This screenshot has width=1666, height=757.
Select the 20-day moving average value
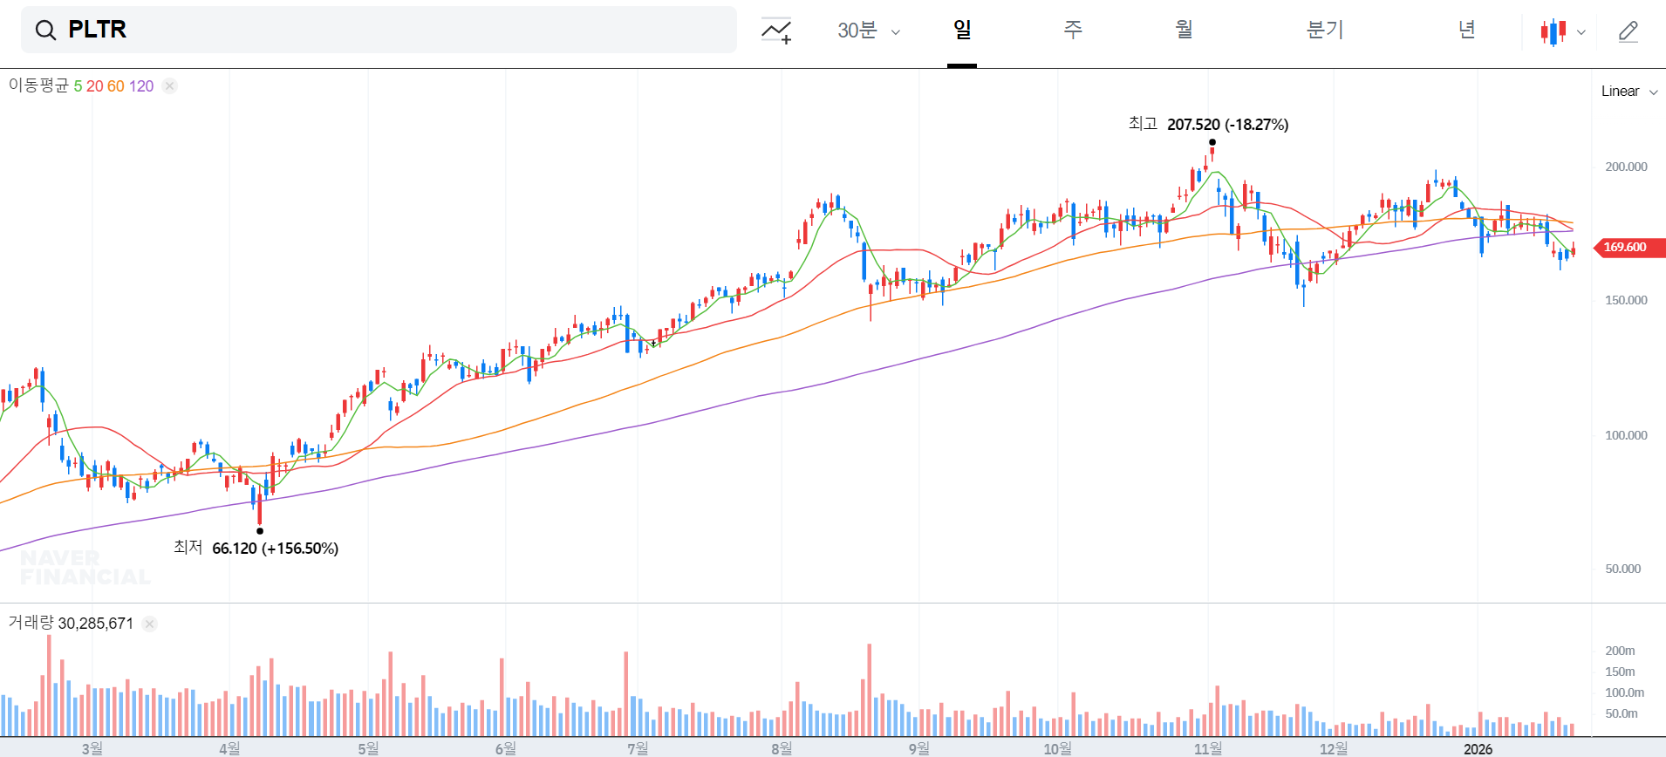coord(94,86)
